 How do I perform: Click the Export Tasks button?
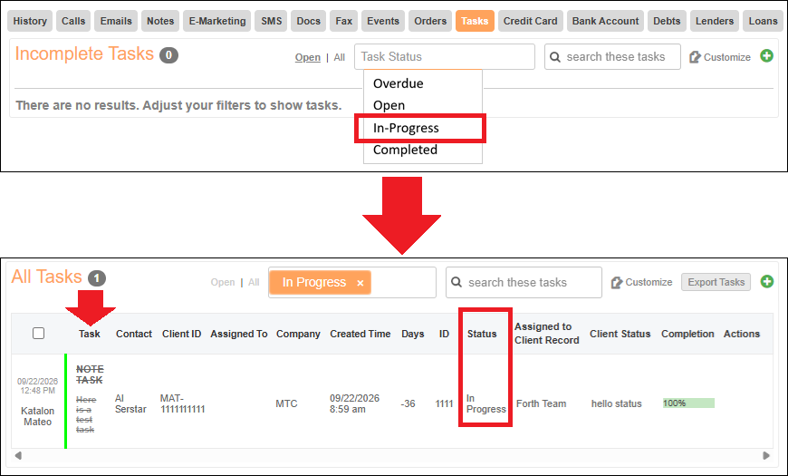716,282
